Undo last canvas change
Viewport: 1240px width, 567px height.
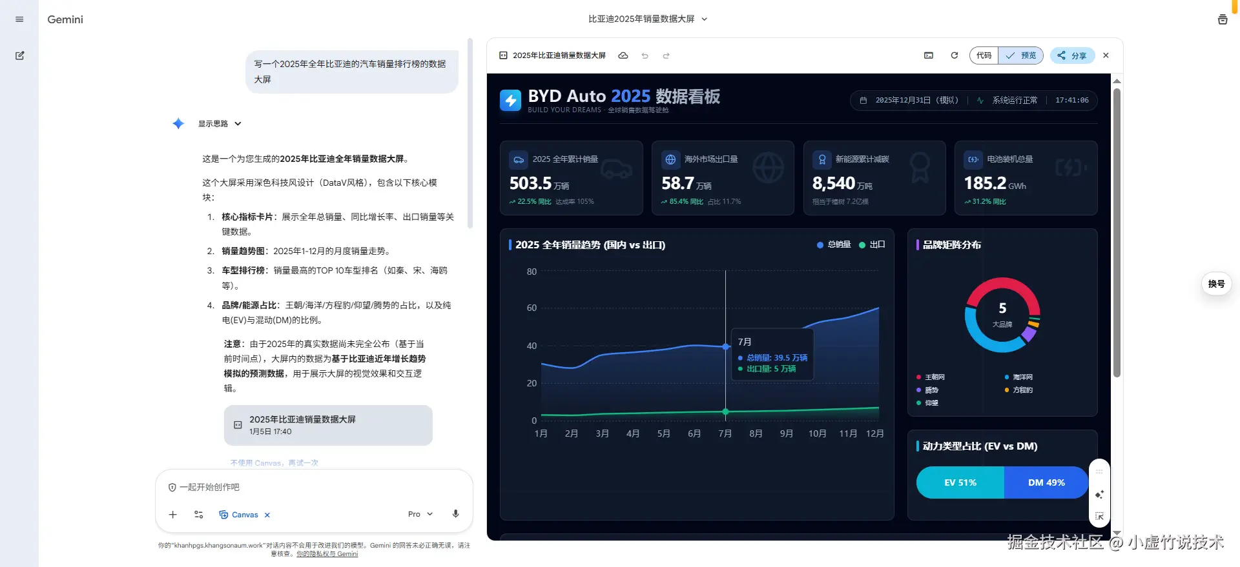coord(645,55)
